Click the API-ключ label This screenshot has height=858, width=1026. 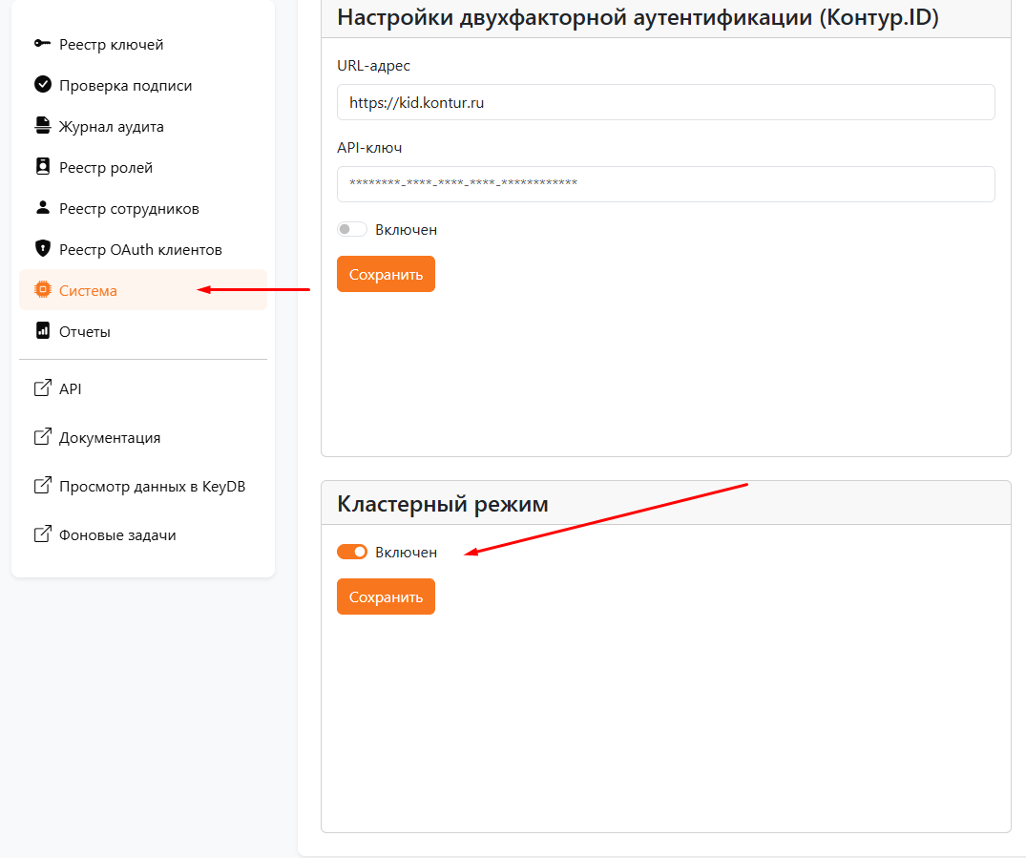tap(369, 147)
